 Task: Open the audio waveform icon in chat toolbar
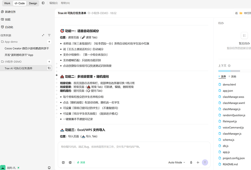(198, 162)
